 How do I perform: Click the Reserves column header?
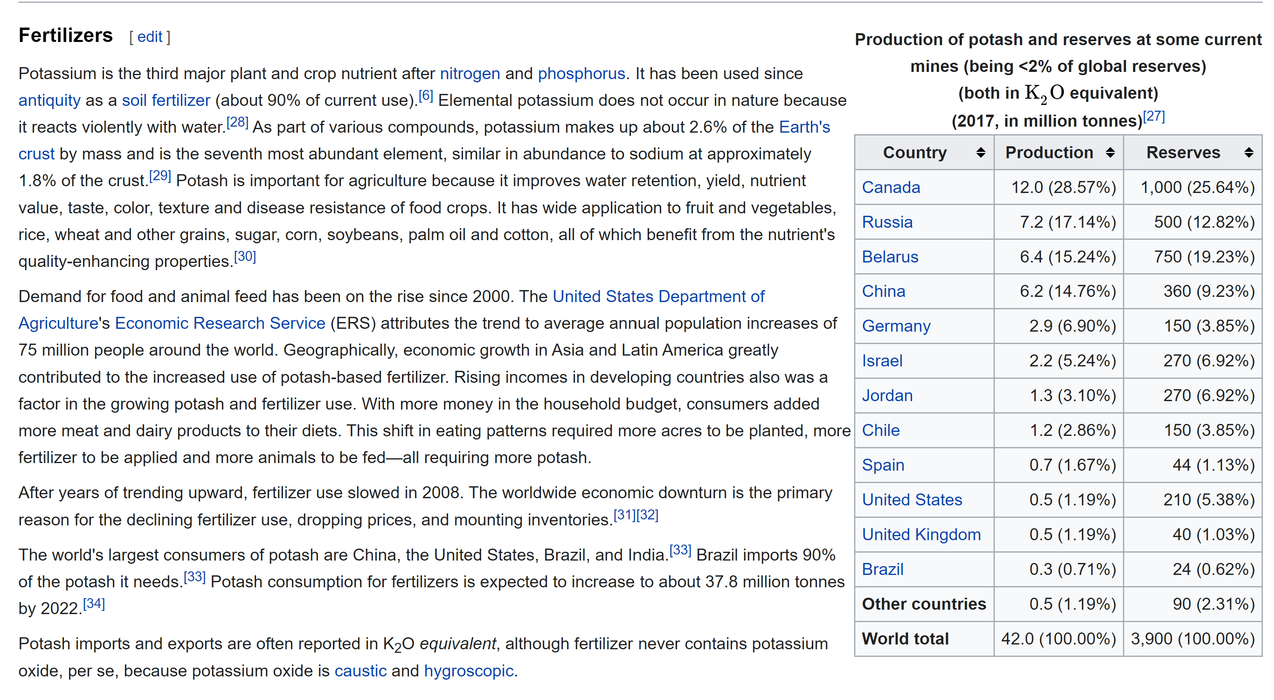(1193, 152)
